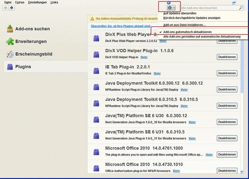Click the Erscheinungsbild paintbrush icon

(10, 54)
